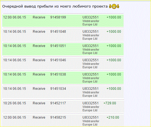The width and height of the screenshot is (151, 127).
Task: Select batch number 91451038
Action: coord(58,74)
